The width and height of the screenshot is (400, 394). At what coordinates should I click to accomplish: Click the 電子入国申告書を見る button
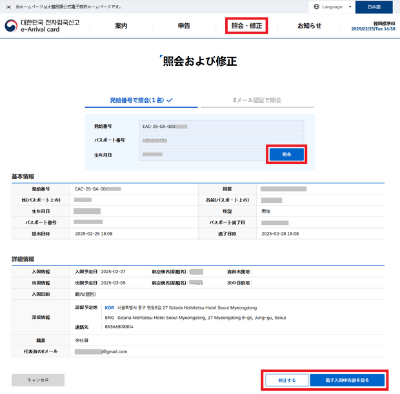pyautogui.click(x=347, y=380)
